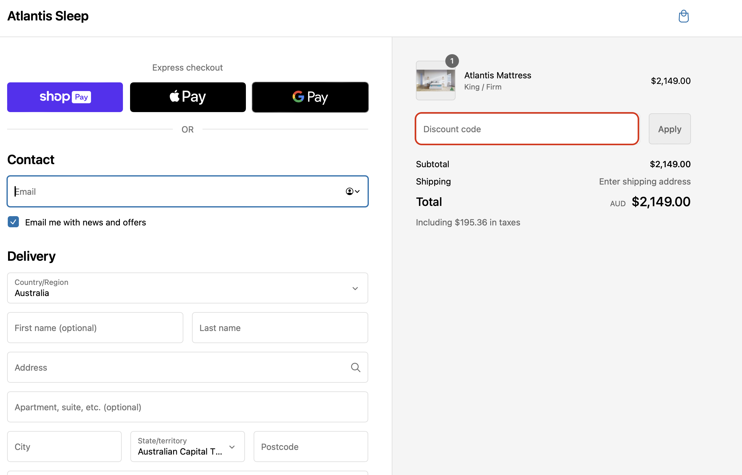Pay with Apple Pay button
The image size is (742, 475).
(188, 97)
